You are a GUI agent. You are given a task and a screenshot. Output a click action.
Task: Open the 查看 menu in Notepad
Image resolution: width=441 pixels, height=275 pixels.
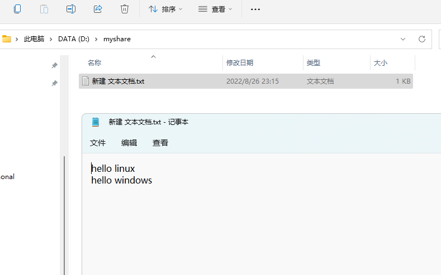[160, 143]
